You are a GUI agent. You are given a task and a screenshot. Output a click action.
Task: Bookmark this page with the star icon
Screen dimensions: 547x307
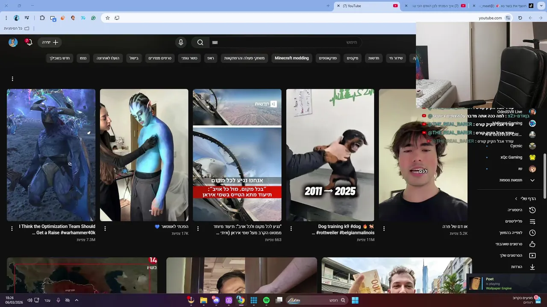[108, 18]
